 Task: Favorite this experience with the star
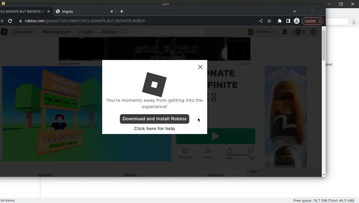click(185, 153)
